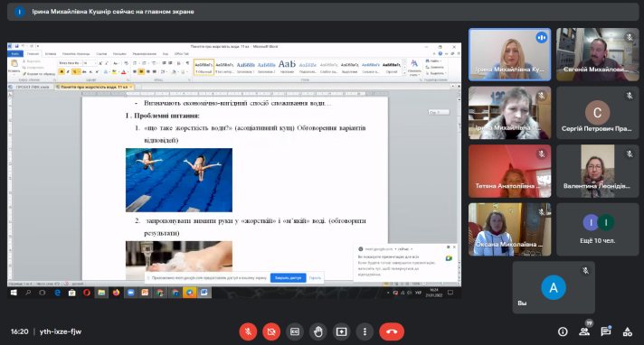Click the center alignment button

click(141, 71)
